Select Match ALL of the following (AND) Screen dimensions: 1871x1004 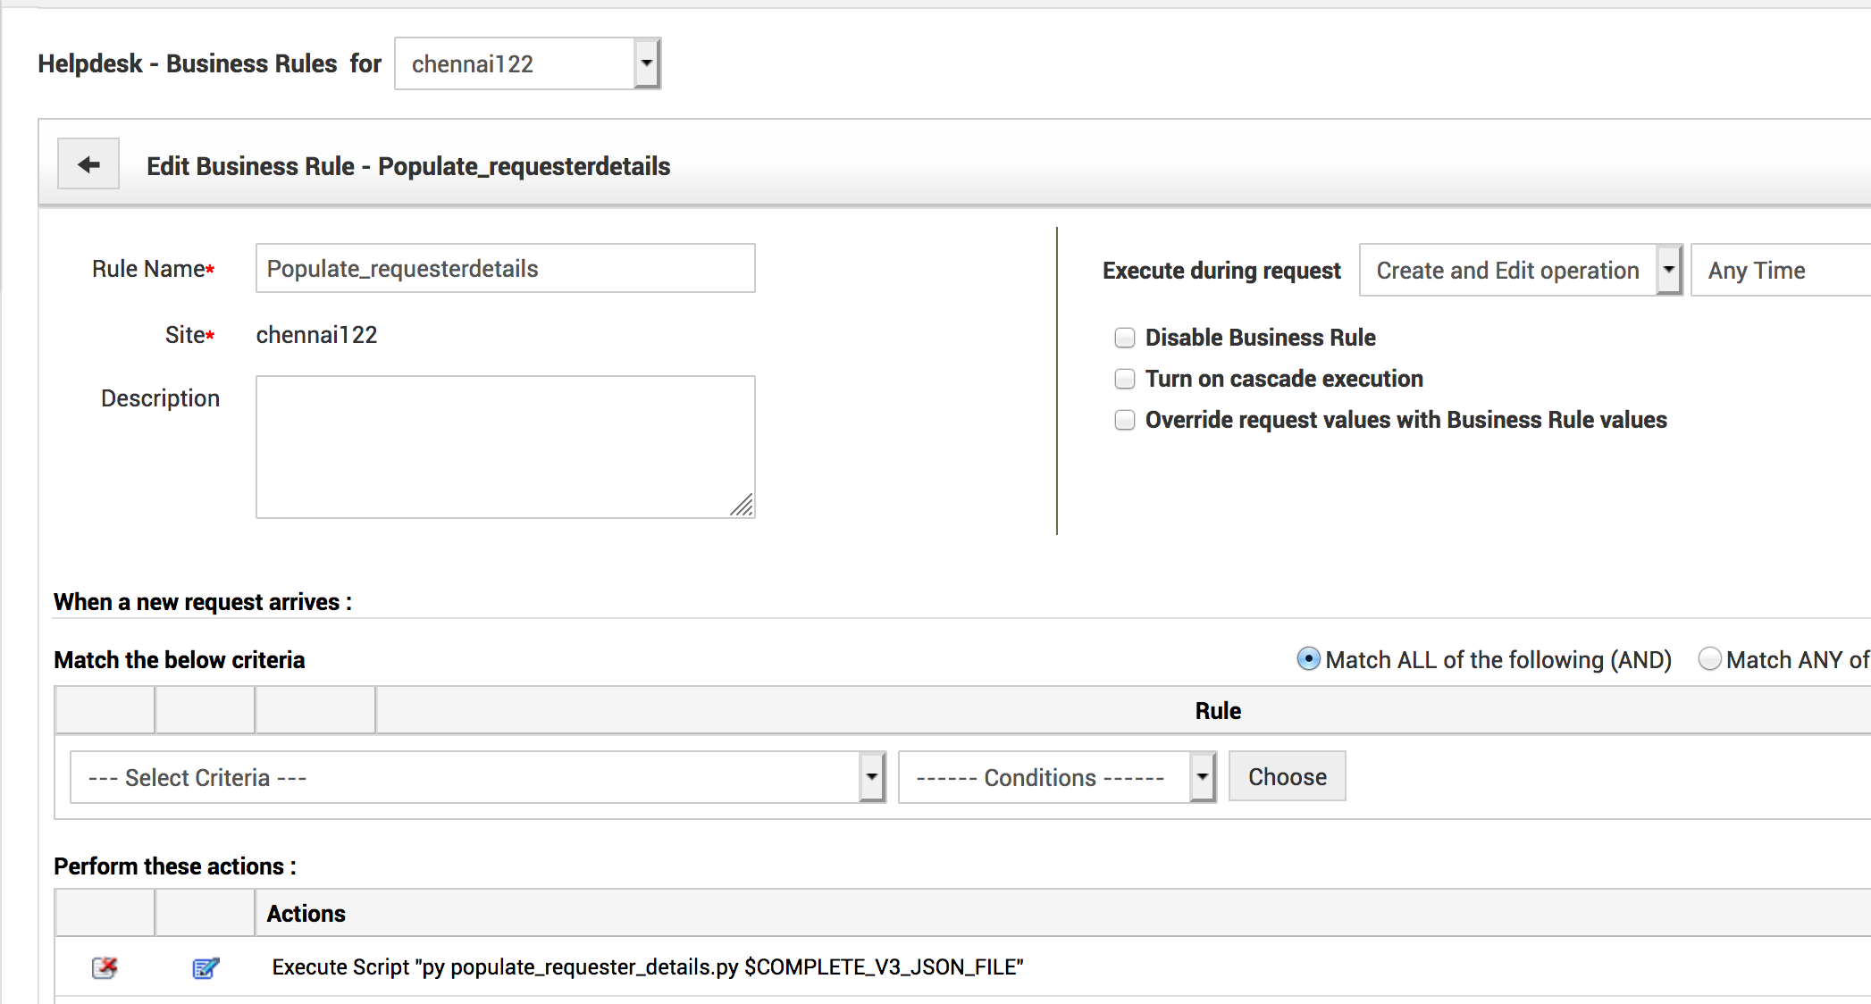(1308, 659)
